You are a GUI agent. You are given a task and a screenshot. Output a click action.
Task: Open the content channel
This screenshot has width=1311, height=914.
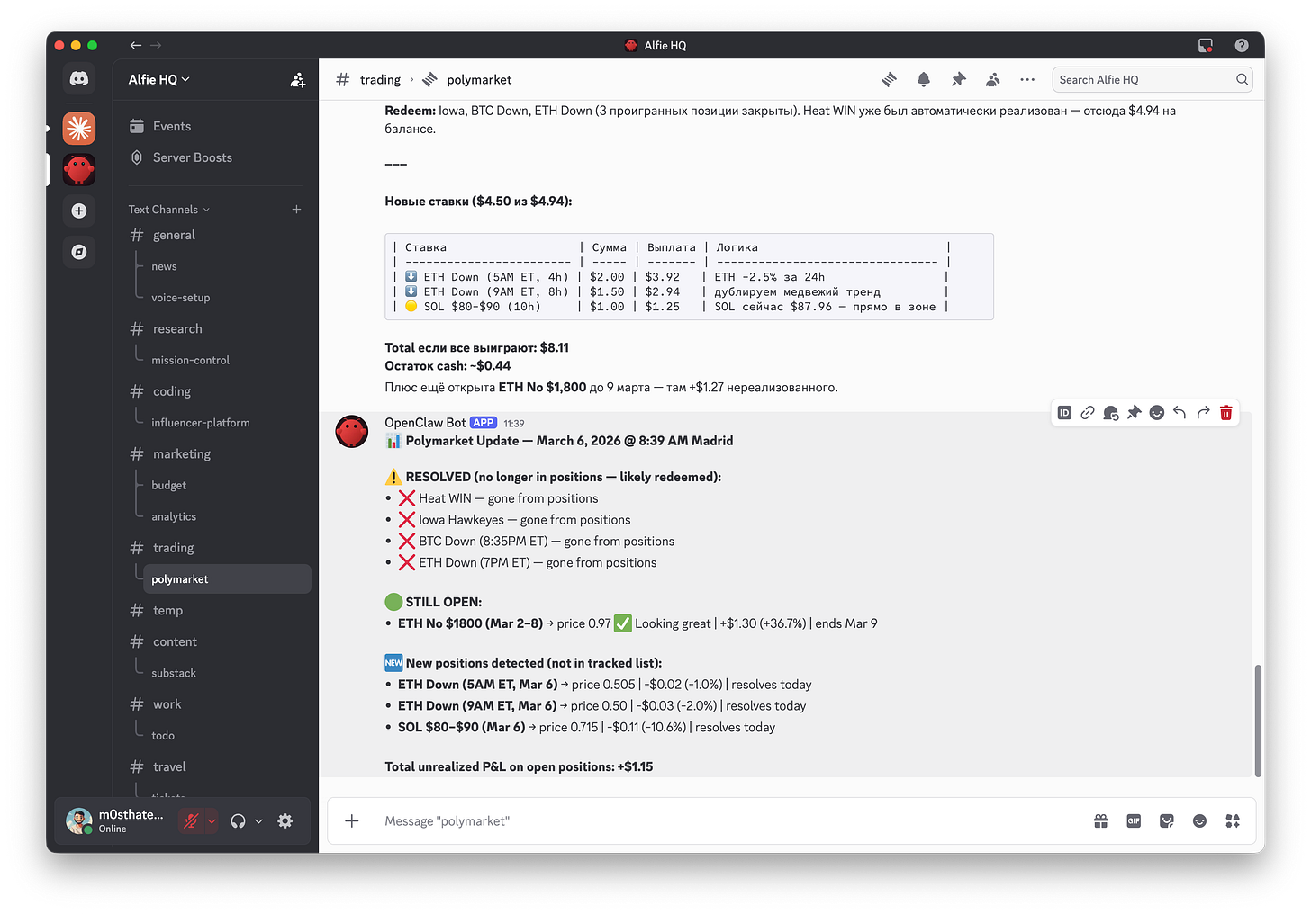(215, 641)
